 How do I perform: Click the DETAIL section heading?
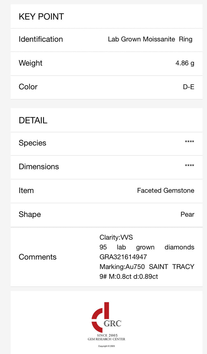pos(33,120)
